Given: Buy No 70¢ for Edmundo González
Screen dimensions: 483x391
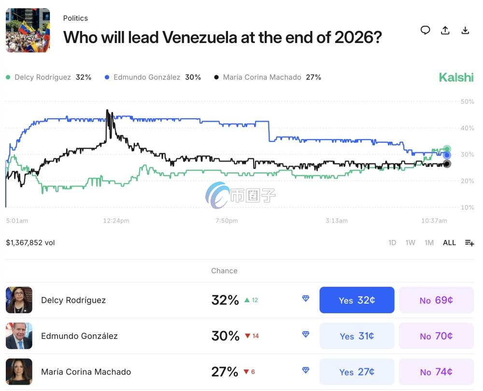Looking at the screenshot, I should pos(436,336).
